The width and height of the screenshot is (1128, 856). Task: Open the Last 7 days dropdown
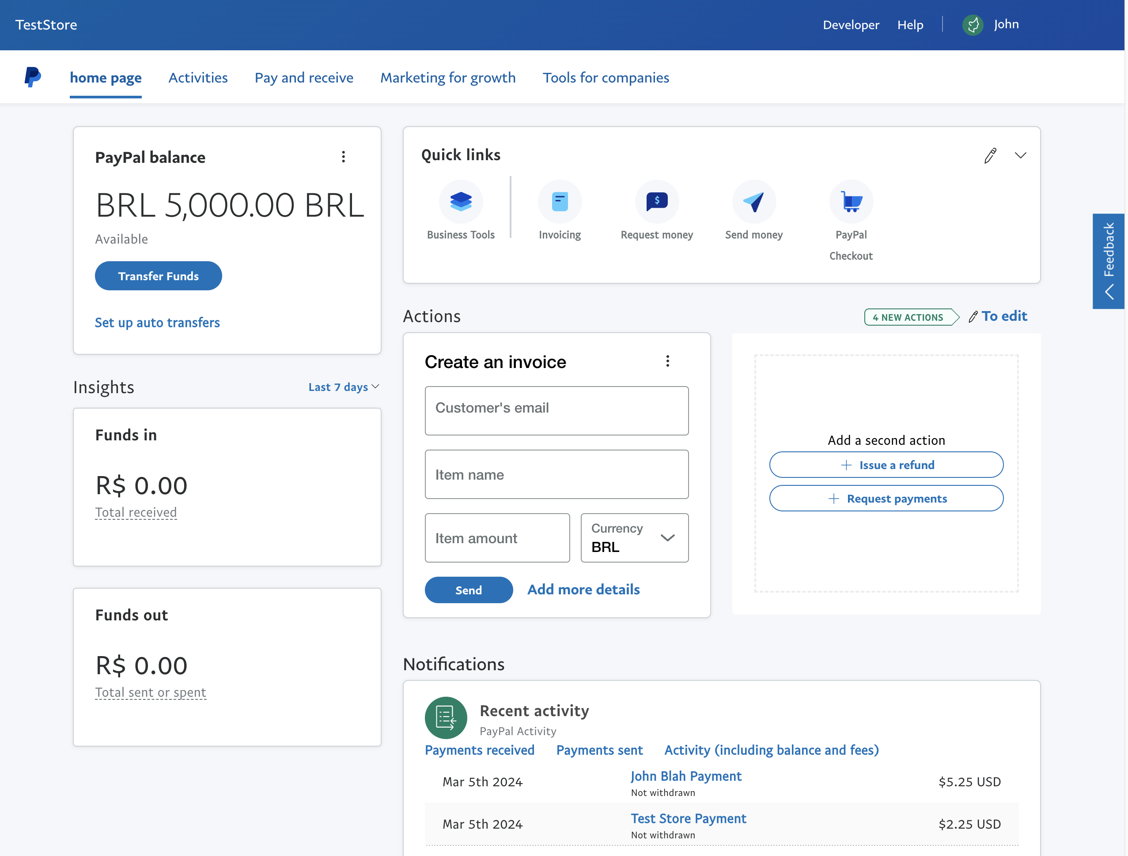point(344,387)
